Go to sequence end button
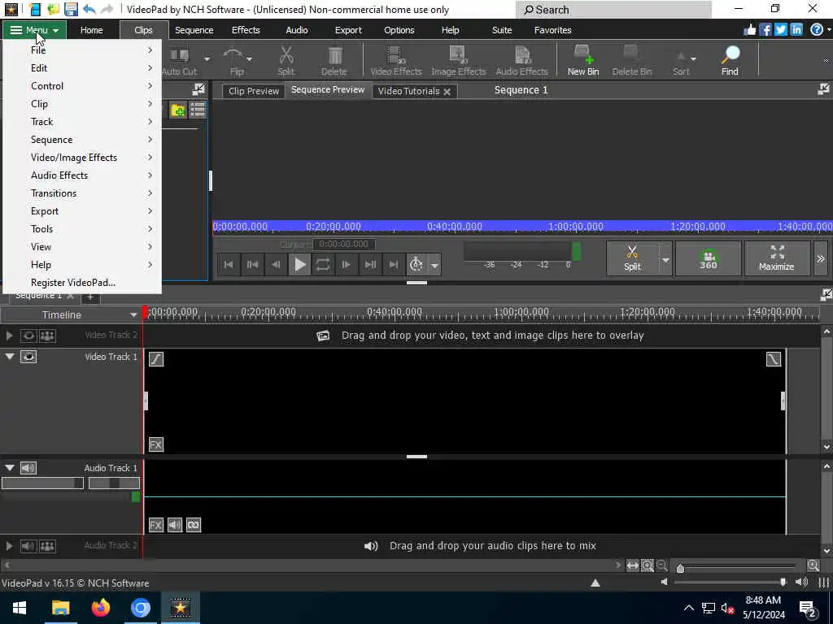This screenshot has width=833, height=624. [394, 264]
